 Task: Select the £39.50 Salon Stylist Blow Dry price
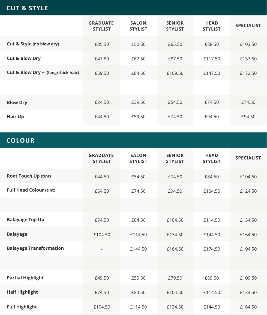[x=138, y=102]
